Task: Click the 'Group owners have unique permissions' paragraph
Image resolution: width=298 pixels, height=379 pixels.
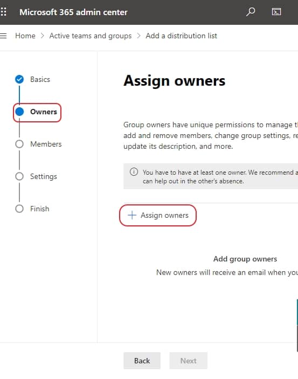Action: pos(211,135)
